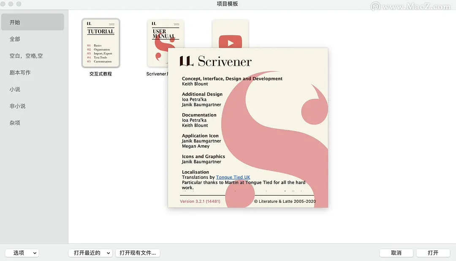Click the Documentation credits heading
456x261 pixels.
click(x=199, y=115)
